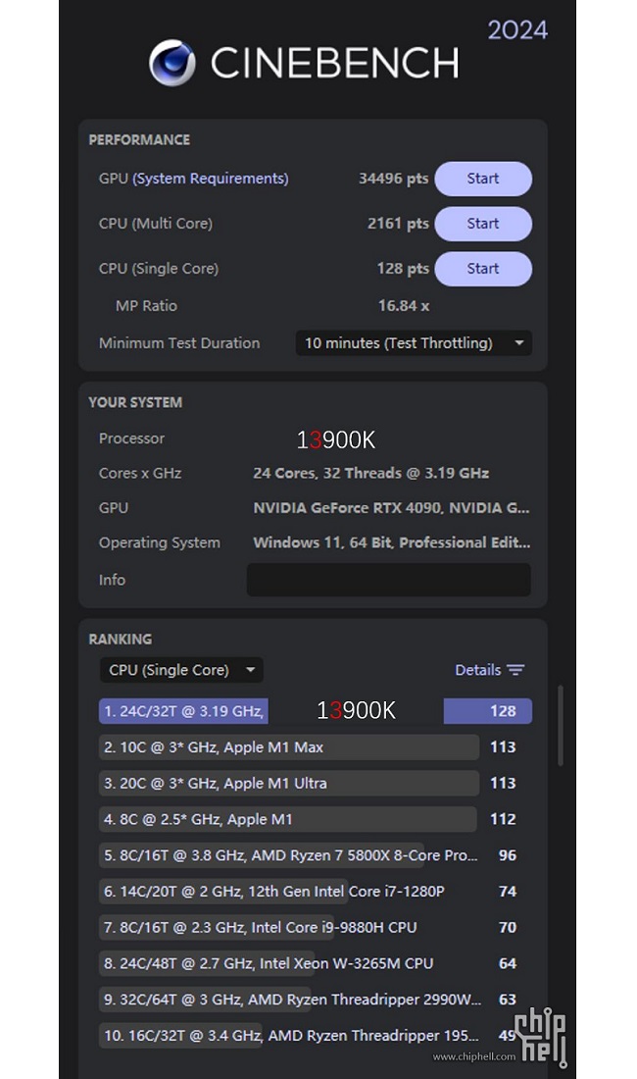
Task: Select the AMD Ryzen 7 5800X entry
Action: [x=289, y=855]
